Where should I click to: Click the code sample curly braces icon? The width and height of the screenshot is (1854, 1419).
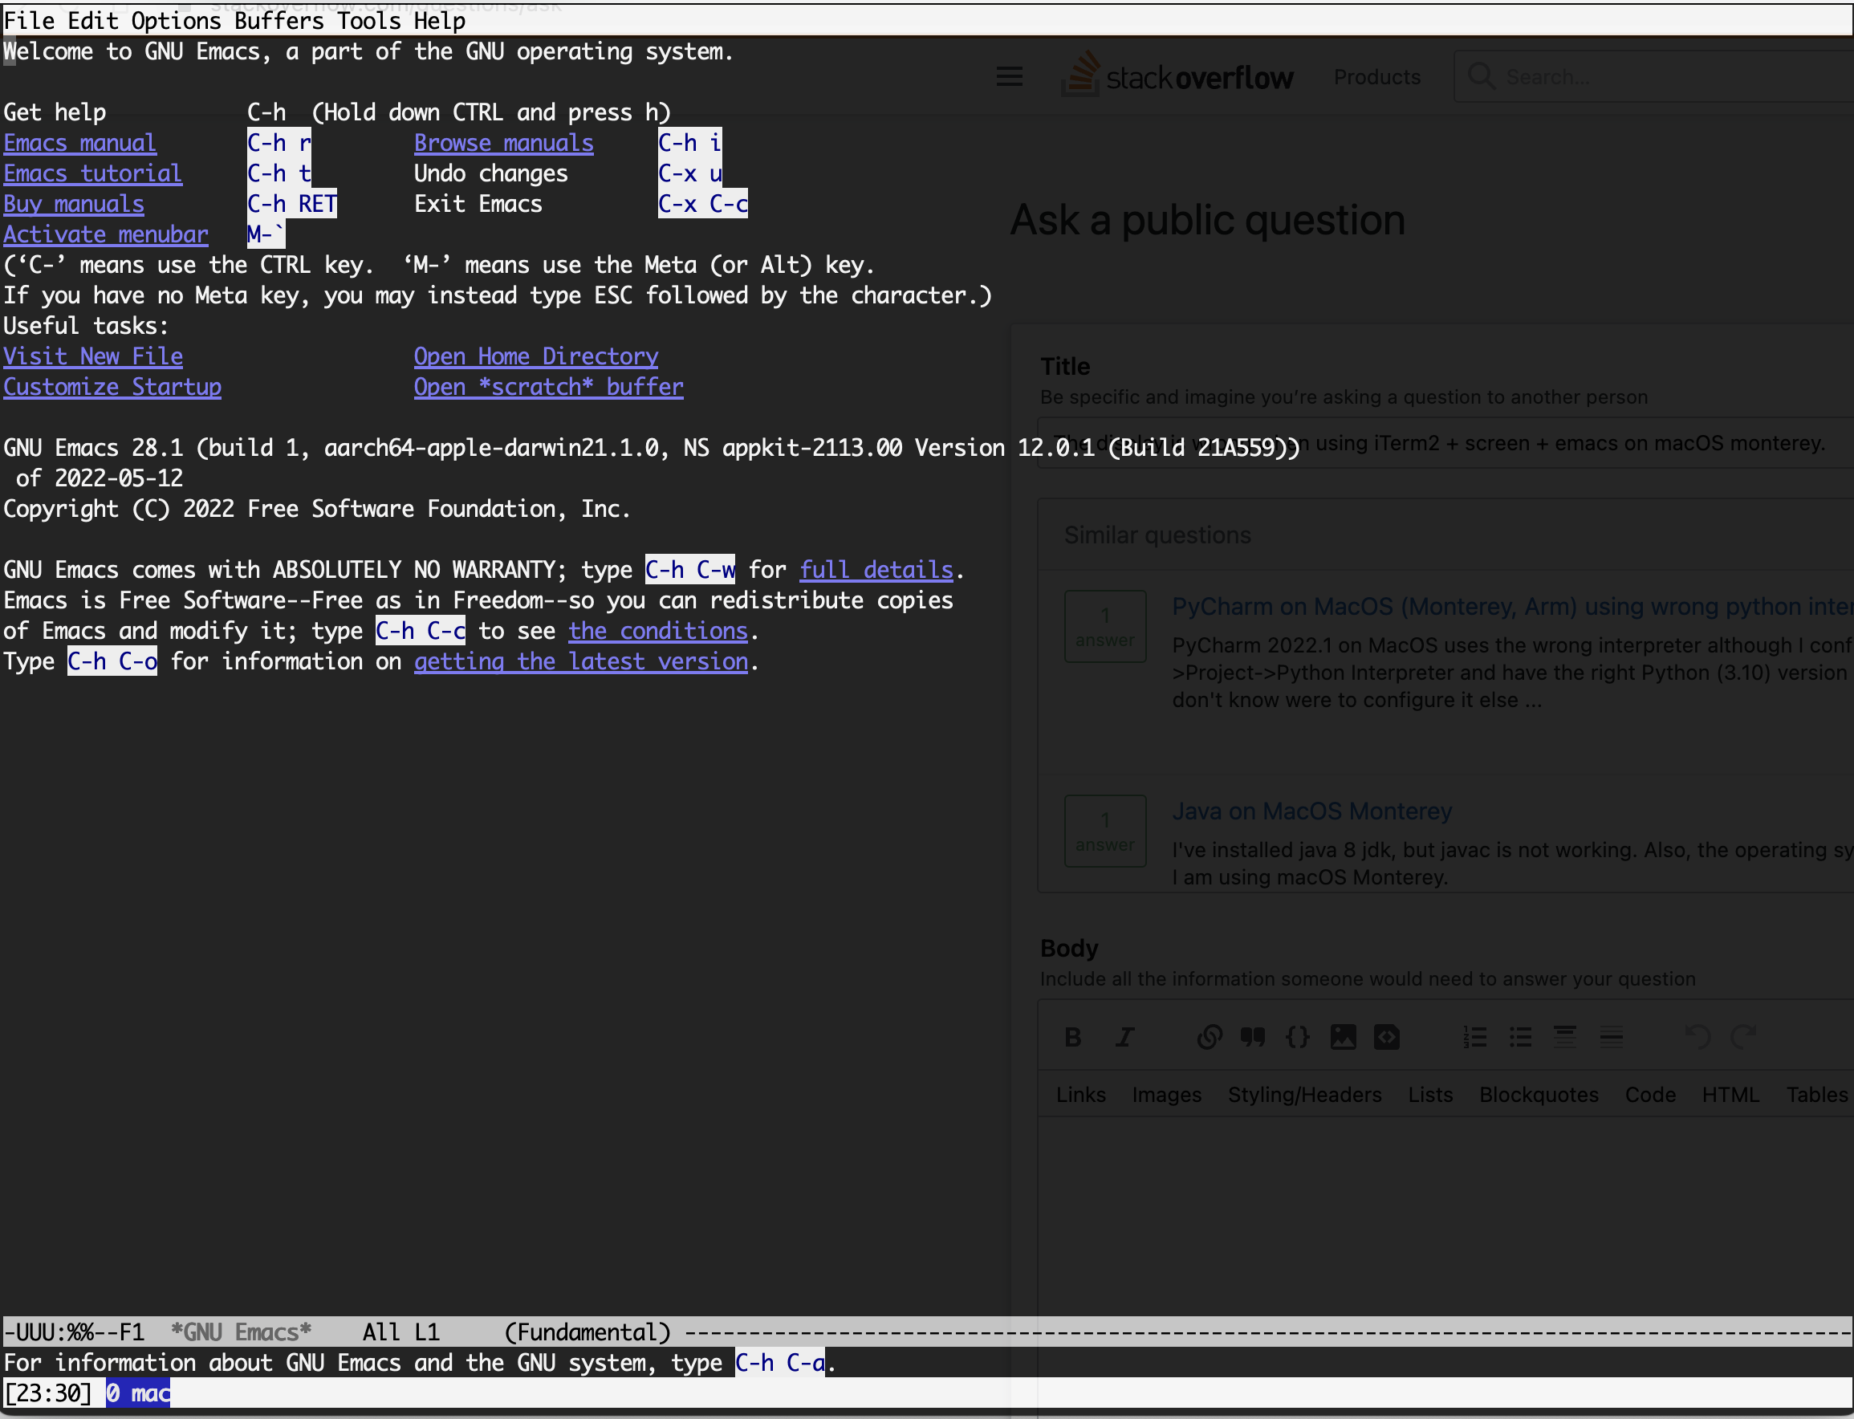pyautogui.click(x=1297, y=1037)
